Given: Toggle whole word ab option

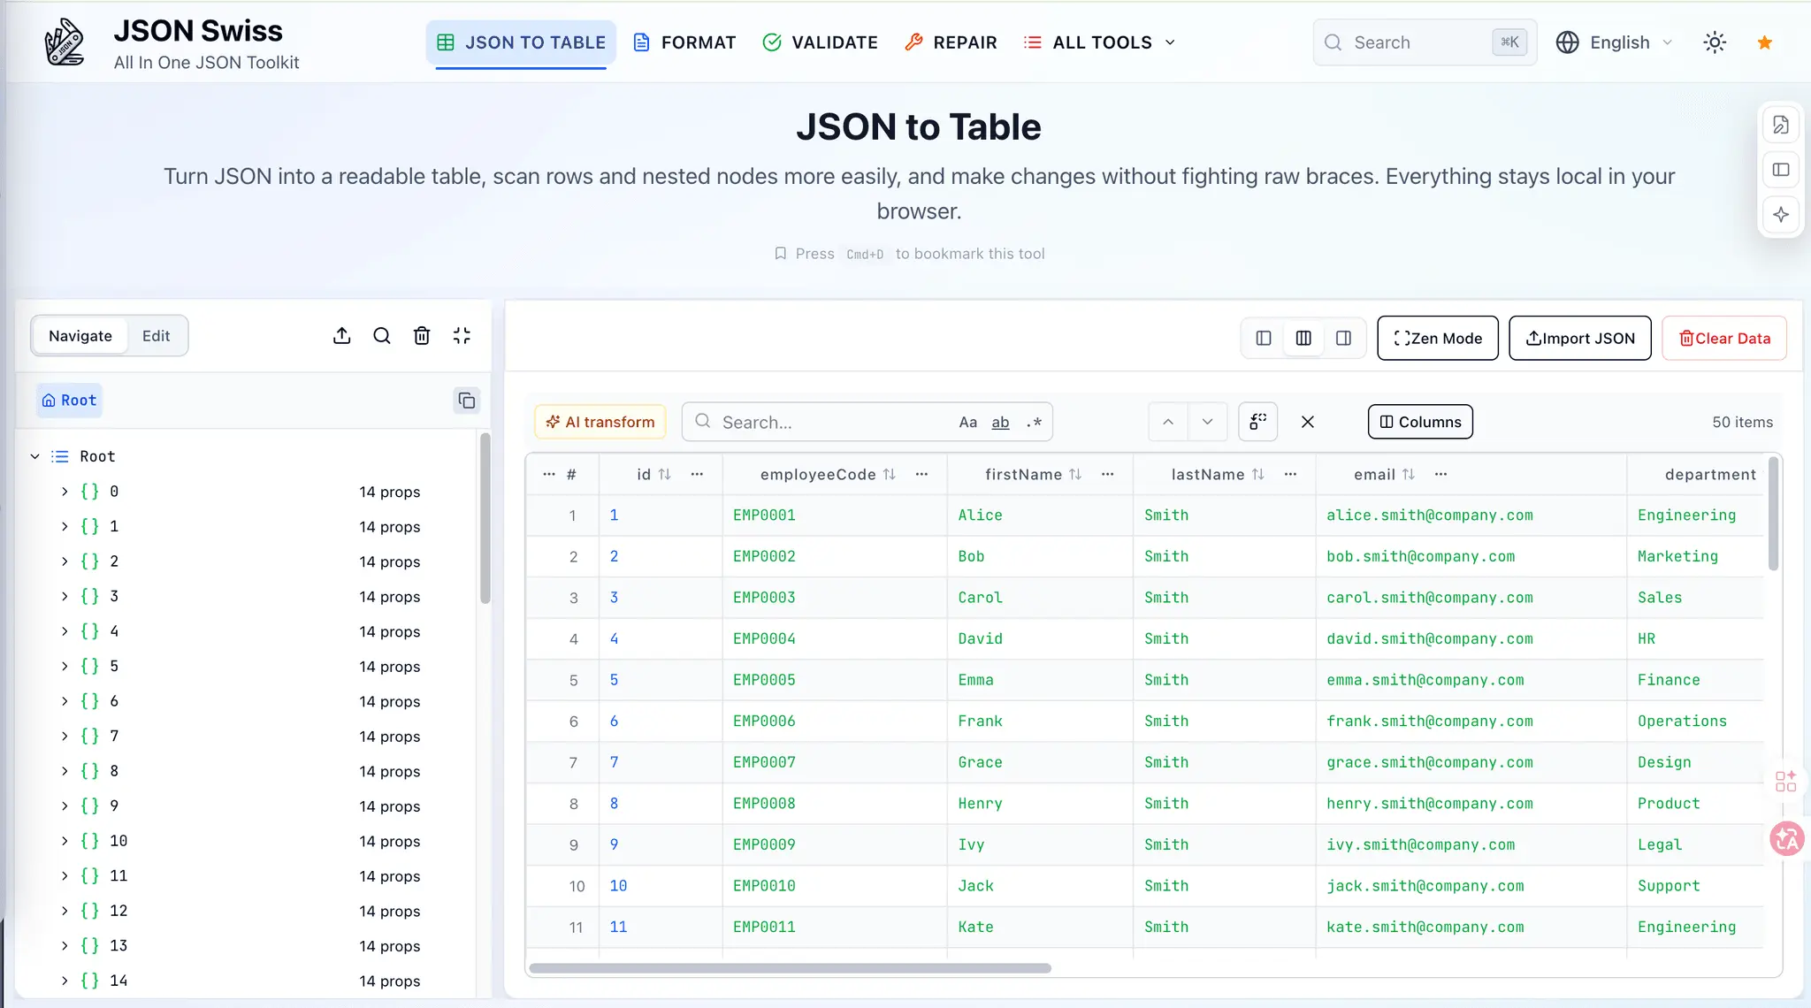Looking at the screenshot, I should point(1000,422).
